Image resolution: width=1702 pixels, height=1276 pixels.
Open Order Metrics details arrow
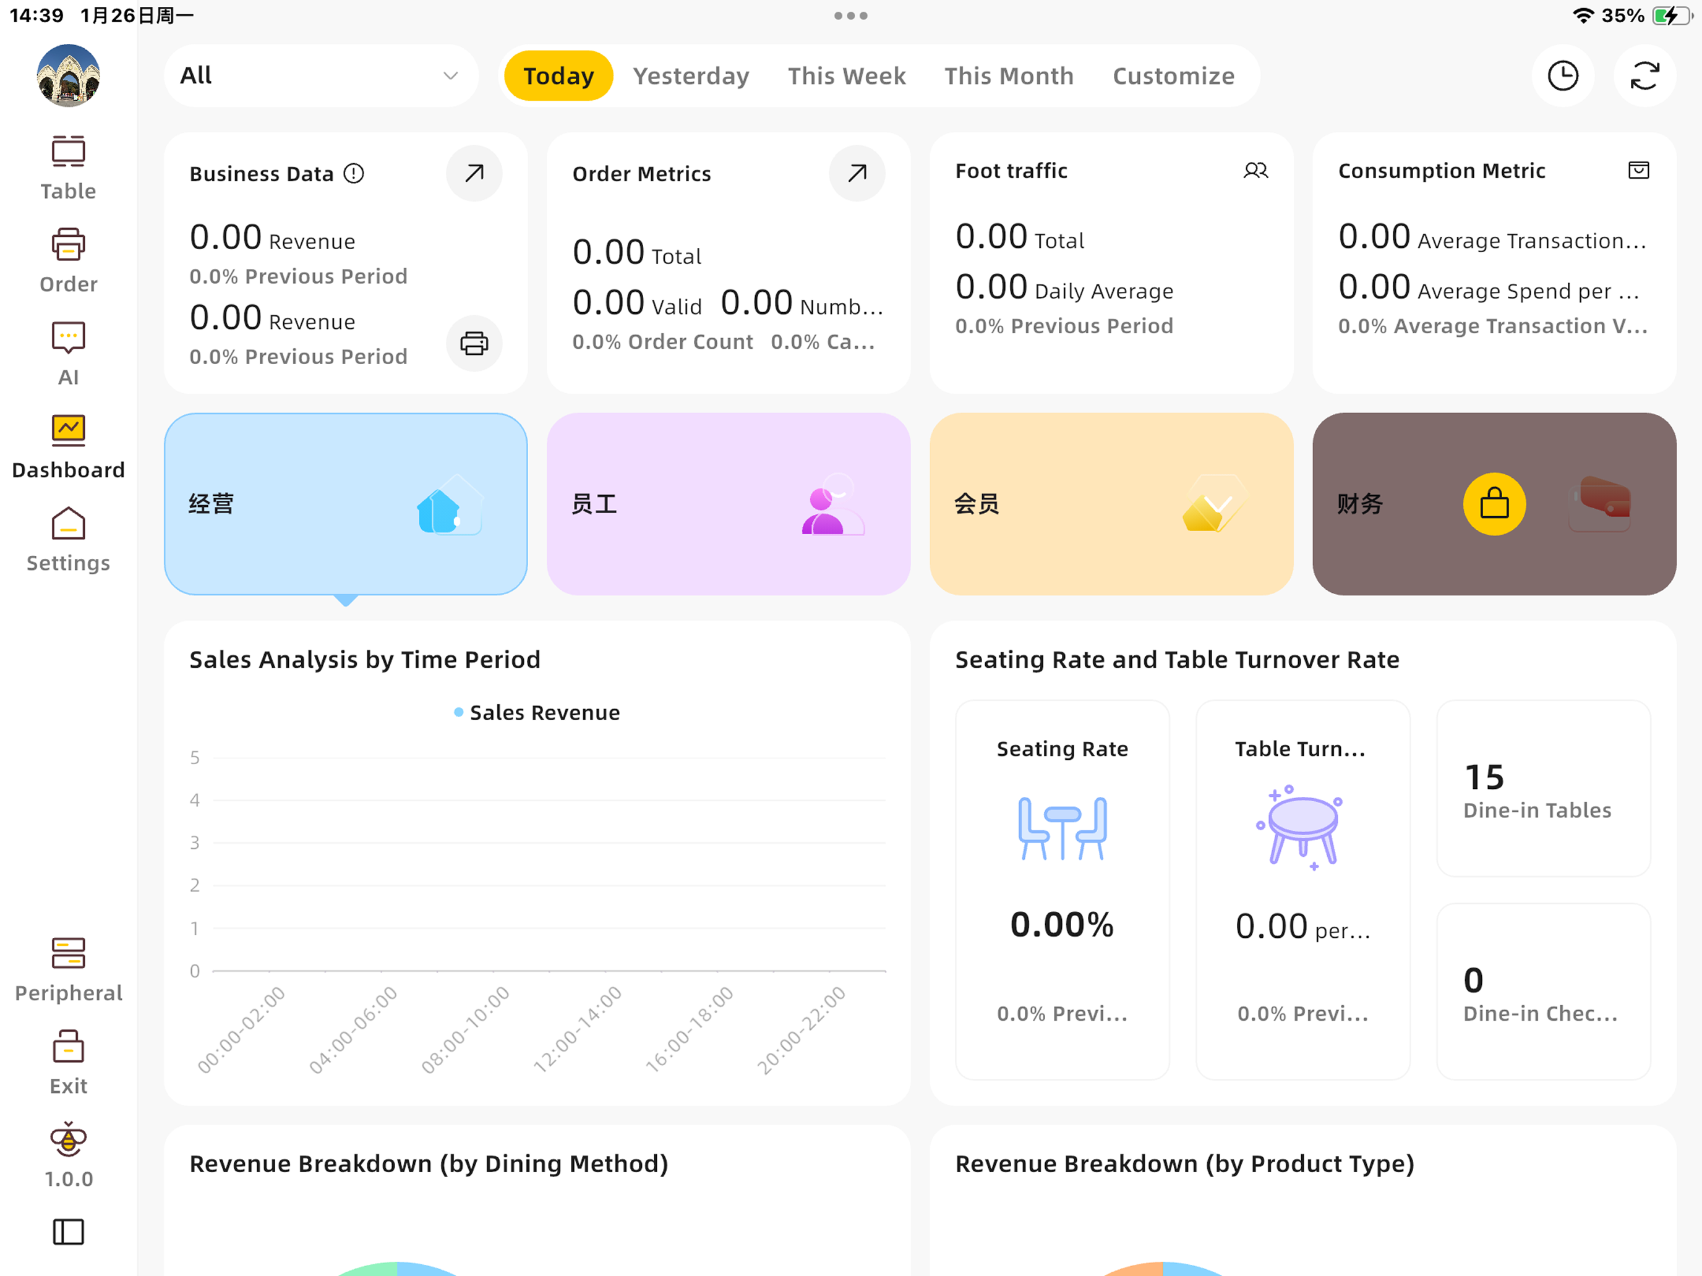(857, 173)
